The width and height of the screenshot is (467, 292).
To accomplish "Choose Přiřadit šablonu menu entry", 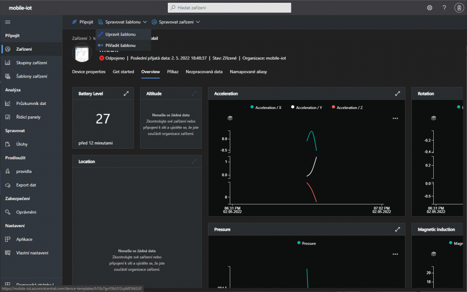I will click(x=120, y=46).
